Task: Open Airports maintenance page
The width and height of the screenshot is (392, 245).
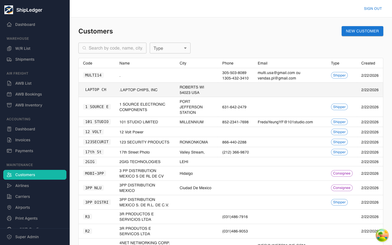Action: (x=35, y=207)
